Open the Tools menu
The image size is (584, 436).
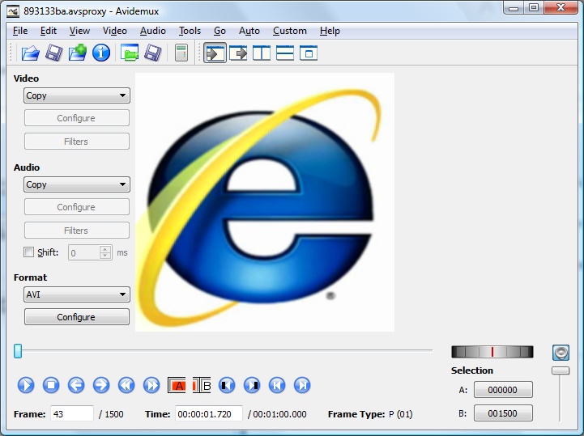pos(190,31)
